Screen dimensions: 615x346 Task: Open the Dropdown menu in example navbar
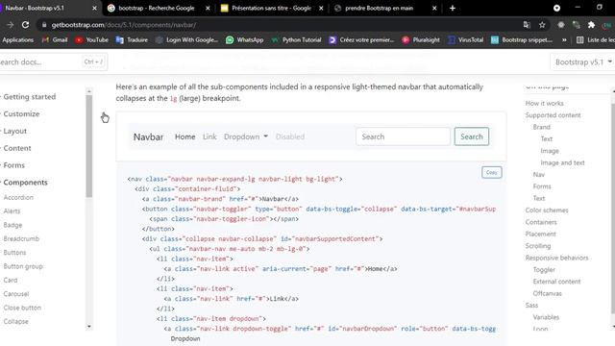pos(246,136)
